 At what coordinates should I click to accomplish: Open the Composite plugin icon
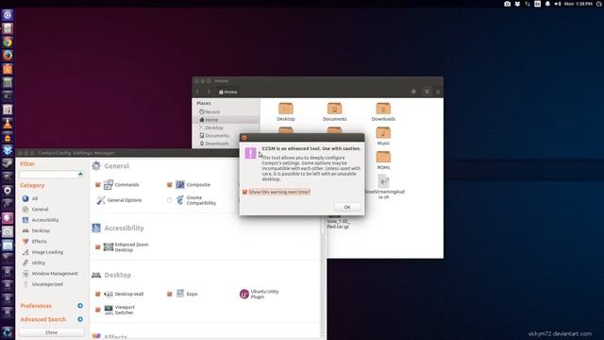click(180, 185)
